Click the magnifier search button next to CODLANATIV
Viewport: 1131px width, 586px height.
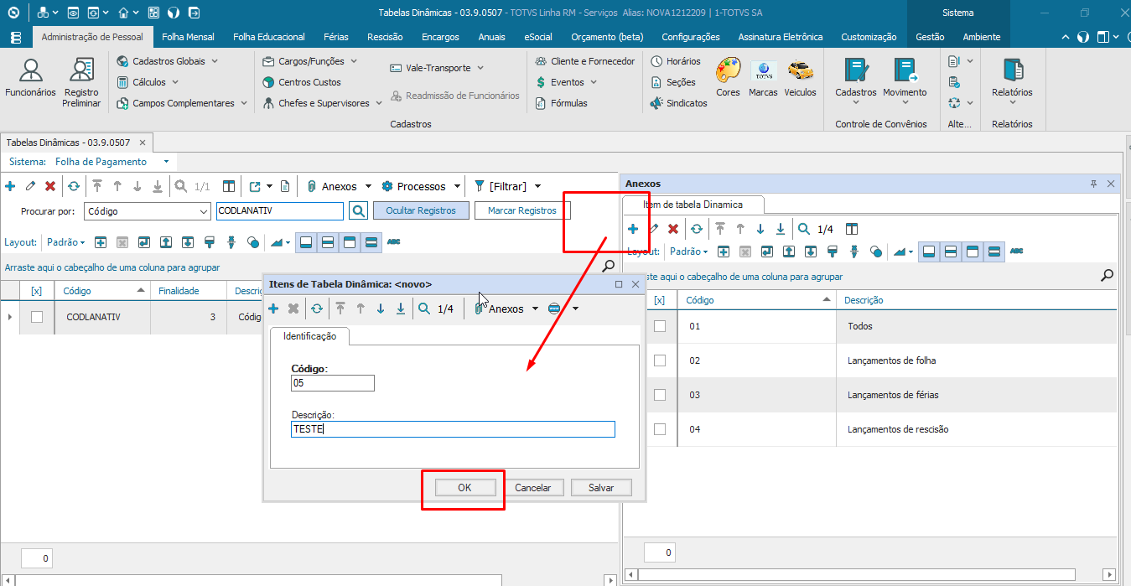(358, 211)
